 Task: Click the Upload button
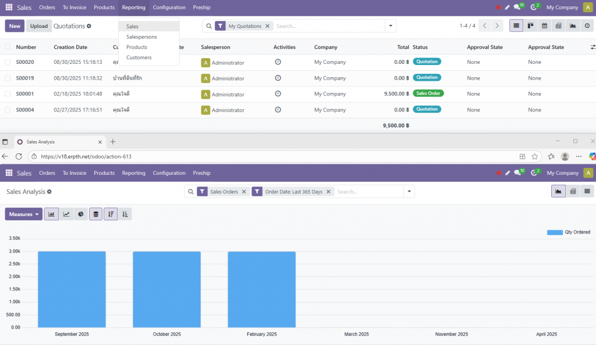tap(39, 26)
